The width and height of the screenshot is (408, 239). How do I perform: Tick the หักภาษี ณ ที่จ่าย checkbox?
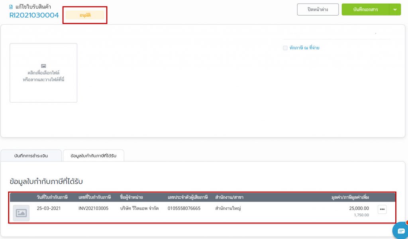click(x=285, y=48)
